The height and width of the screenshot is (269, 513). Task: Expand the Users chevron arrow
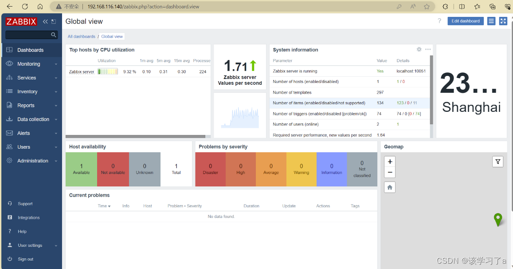(x=56, y=147)
